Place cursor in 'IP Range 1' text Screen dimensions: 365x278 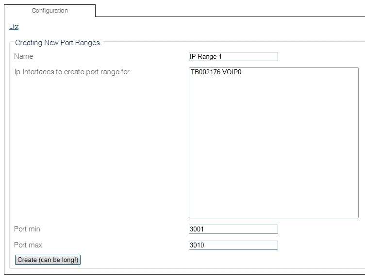pos(206,57)
